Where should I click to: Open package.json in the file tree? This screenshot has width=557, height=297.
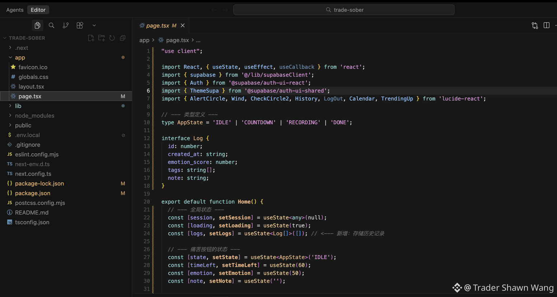33,193
